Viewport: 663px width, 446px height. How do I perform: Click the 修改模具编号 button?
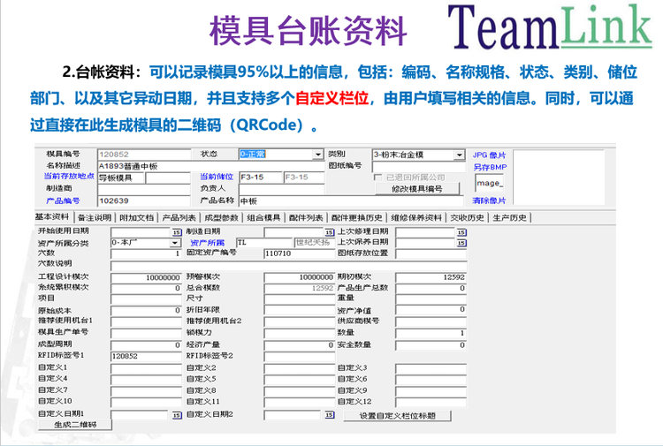[x=417, y=189]
